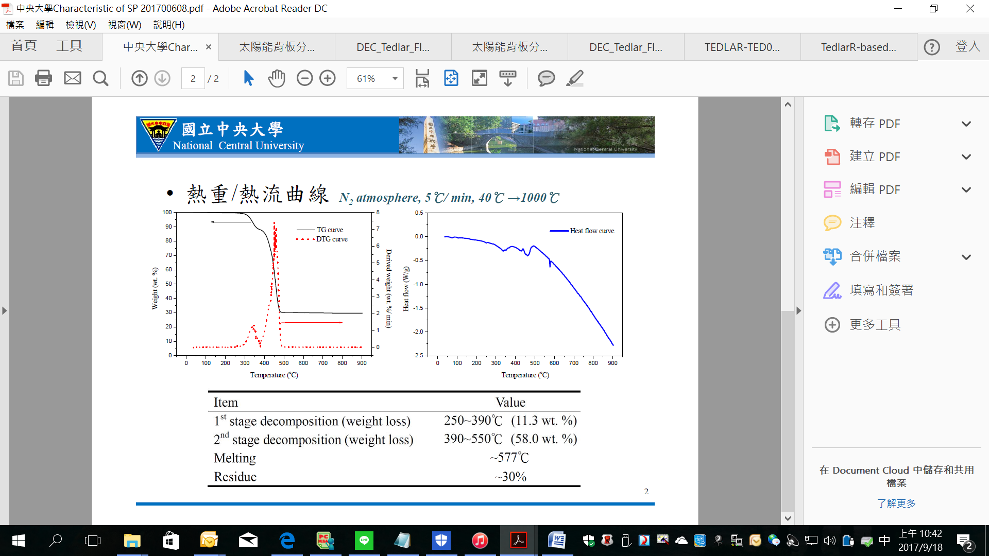Open the find text magnifier tool
Viewport: 989px width, 556px height.
pyautogui.click(x=100, y=78)
